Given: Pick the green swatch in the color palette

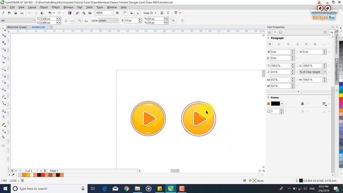Looking at the screenshot, I should click(x=341, y=92).
